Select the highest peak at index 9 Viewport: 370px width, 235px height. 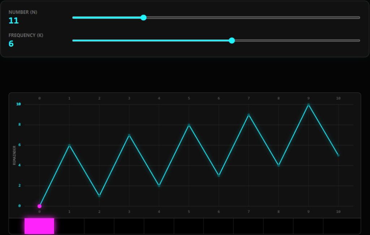pos(309,105)
